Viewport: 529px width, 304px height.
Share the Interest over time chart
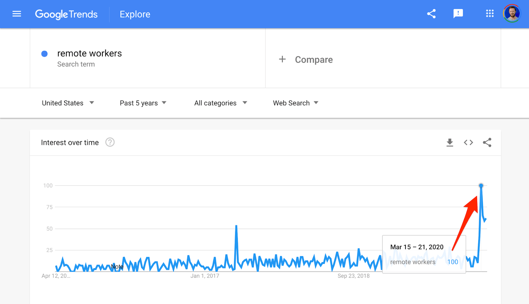[487, 143]
